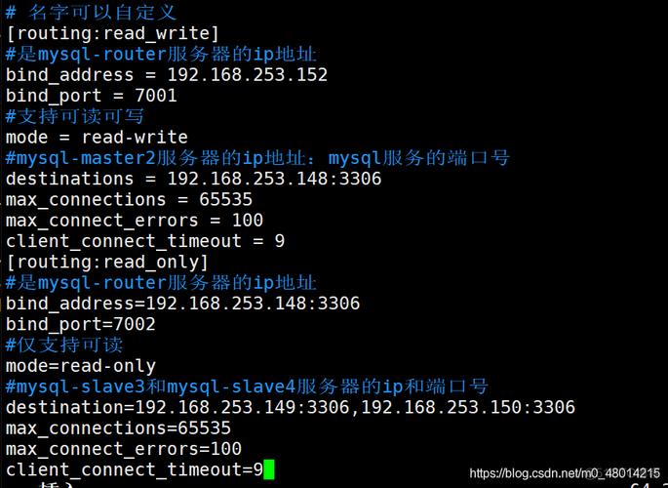Viewport: 668px width, 488px height.
Task: Select the mode=read-only line
Action: (x=81, y=366)
